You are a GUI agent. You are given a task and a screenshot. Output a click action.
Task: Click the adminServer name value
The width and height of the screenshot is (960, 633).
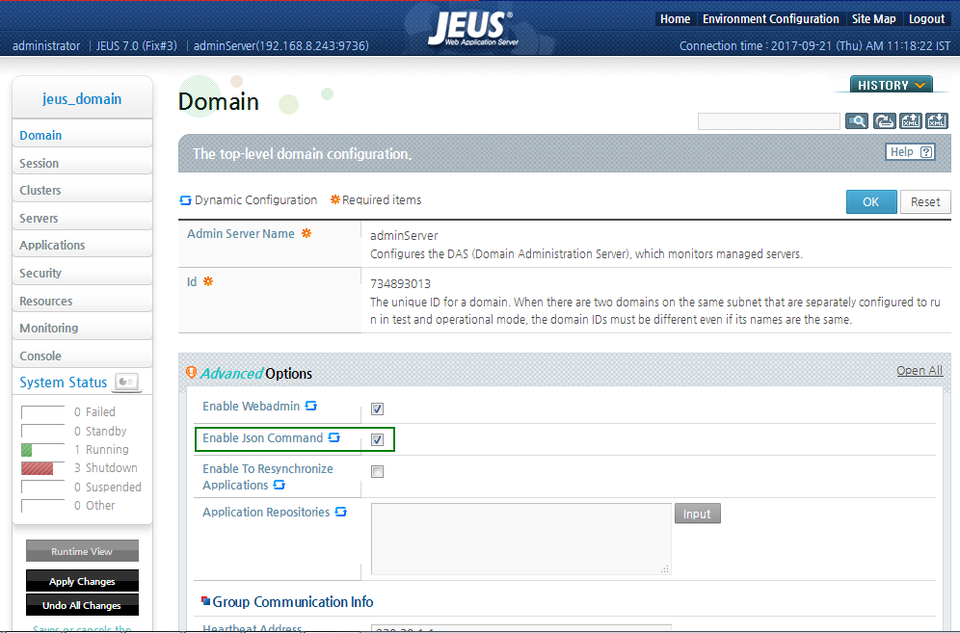[404, 235]
